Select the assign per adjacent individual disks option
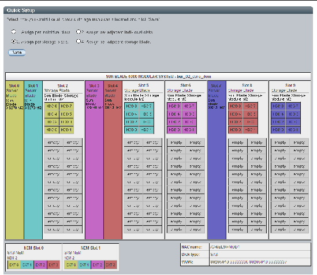 coord(79,32)
